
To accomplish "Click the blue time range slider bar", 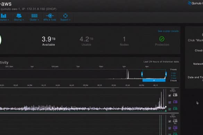I will [154, 81].
